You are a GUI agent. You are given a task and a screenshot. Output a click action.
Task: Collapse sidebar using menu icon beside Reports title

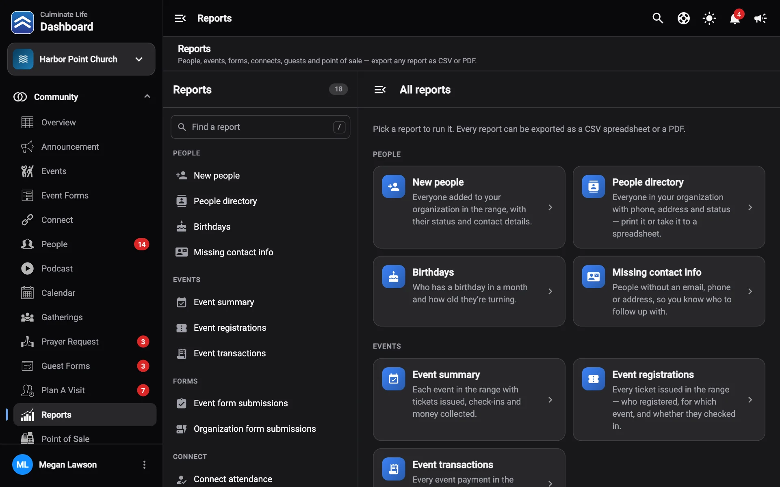tap(180, 18)
